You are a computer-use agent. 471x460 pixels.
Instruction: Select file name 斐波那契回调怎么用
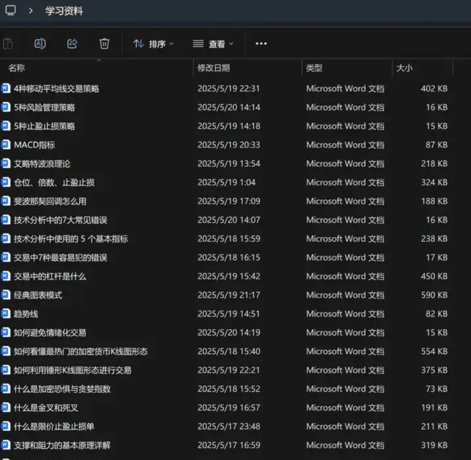click(x=50, y=201)
